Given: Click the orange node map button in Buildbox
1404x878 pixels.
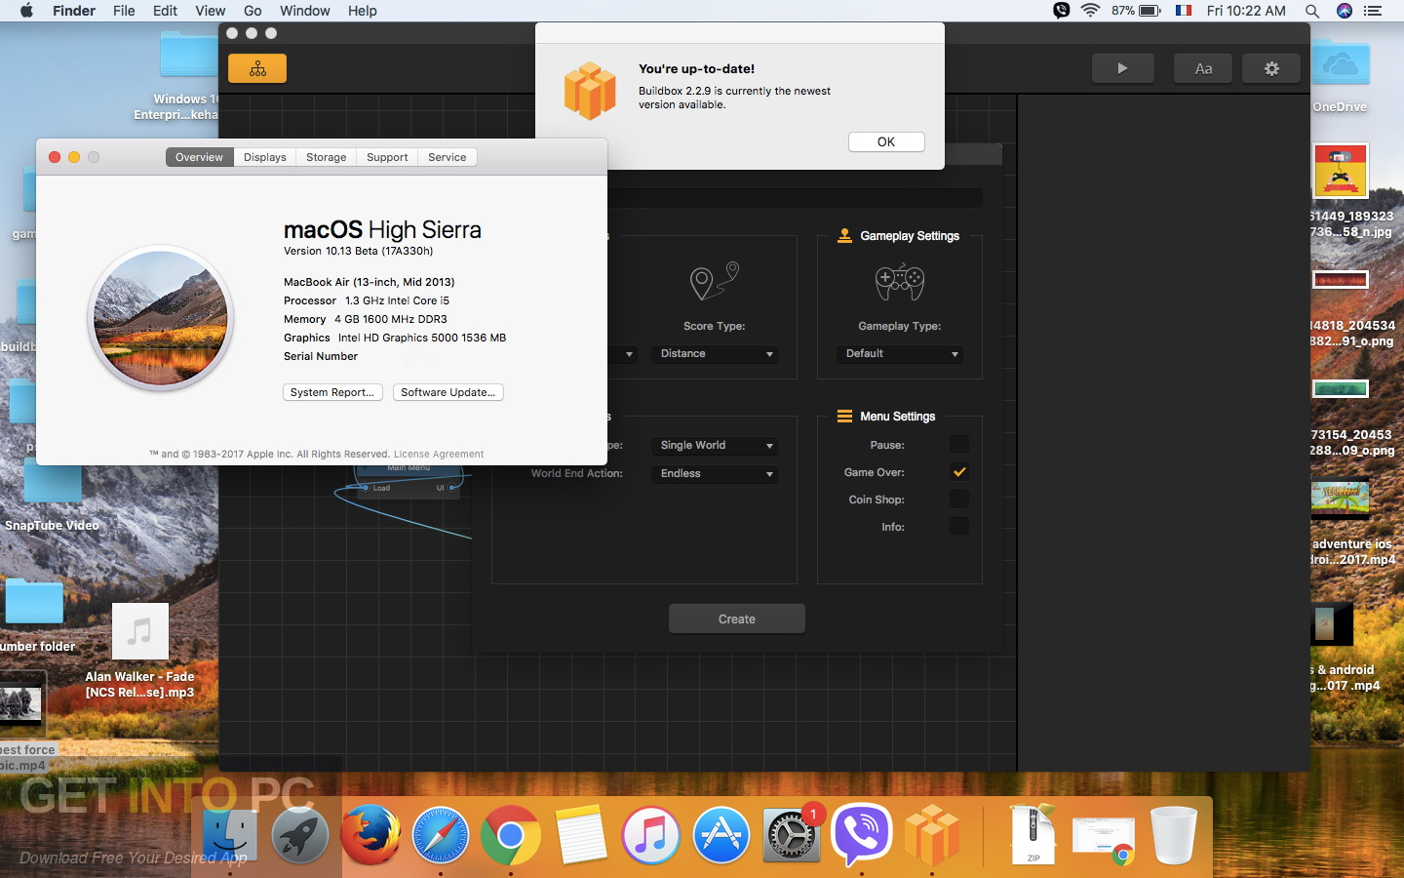Looking at the screenshot, I should (257, 68).
